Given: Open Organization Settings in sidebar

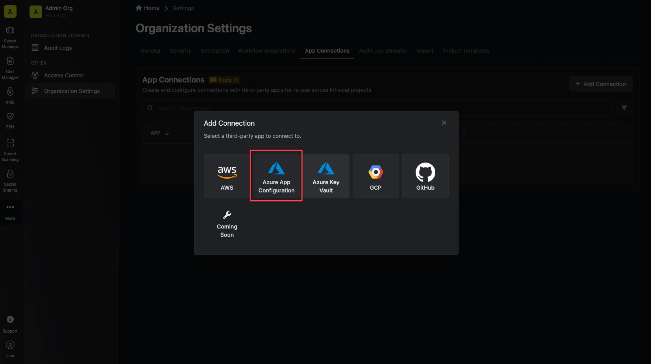Looking at the screenshot, I should coord(71,91).
